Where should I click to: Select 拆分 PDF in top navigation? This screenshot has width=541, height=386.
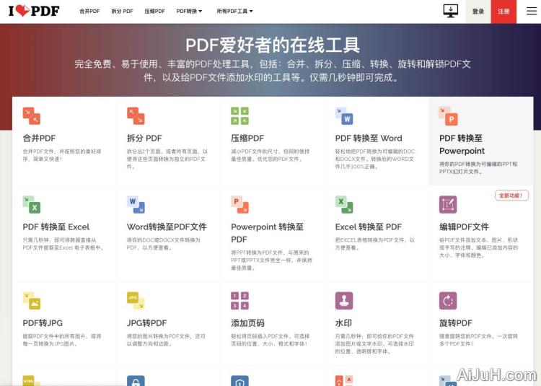pos(122,11)
